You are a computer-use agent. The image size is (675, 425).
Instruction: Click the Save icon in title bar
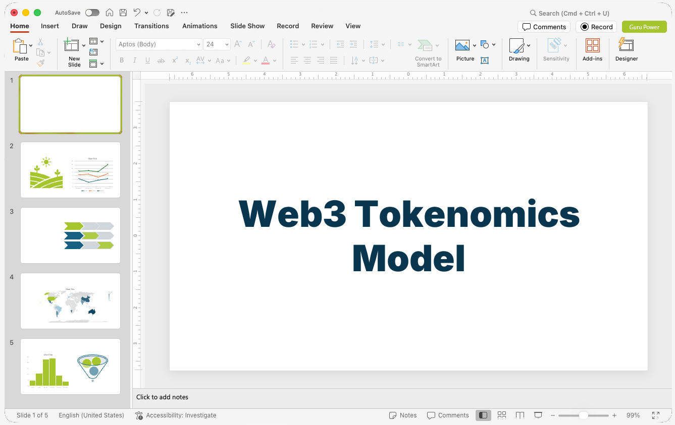[123, 13]
